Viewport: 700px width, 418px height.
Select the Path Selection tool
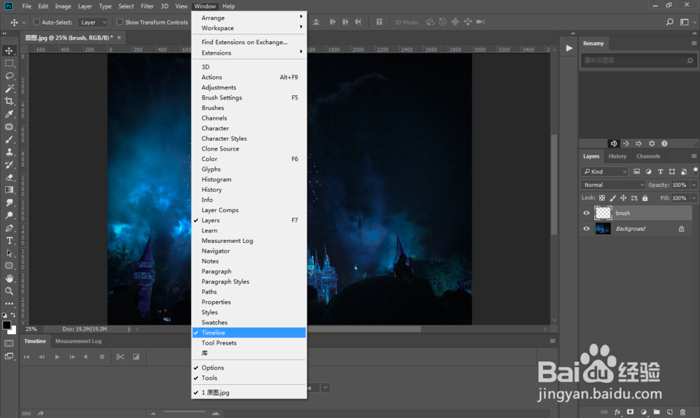9,253
